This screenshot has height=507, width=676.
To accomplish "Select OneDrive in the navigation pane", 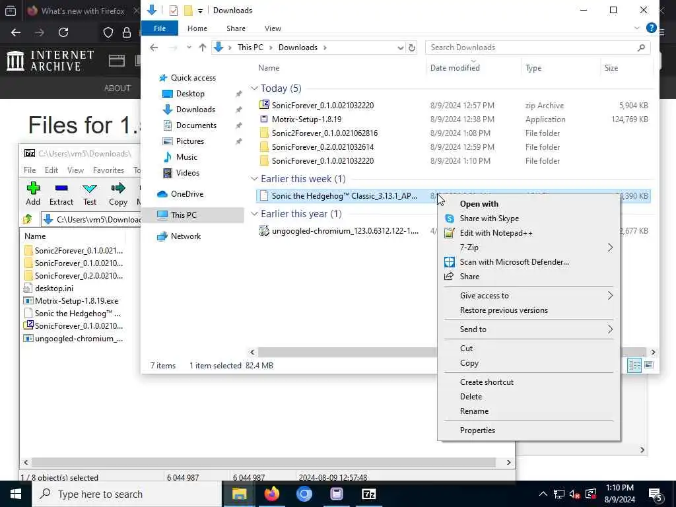I will pos(187,194).
